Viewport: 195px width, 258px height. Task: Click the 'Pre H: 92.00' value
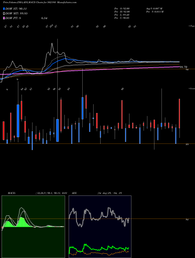point(122,11)
